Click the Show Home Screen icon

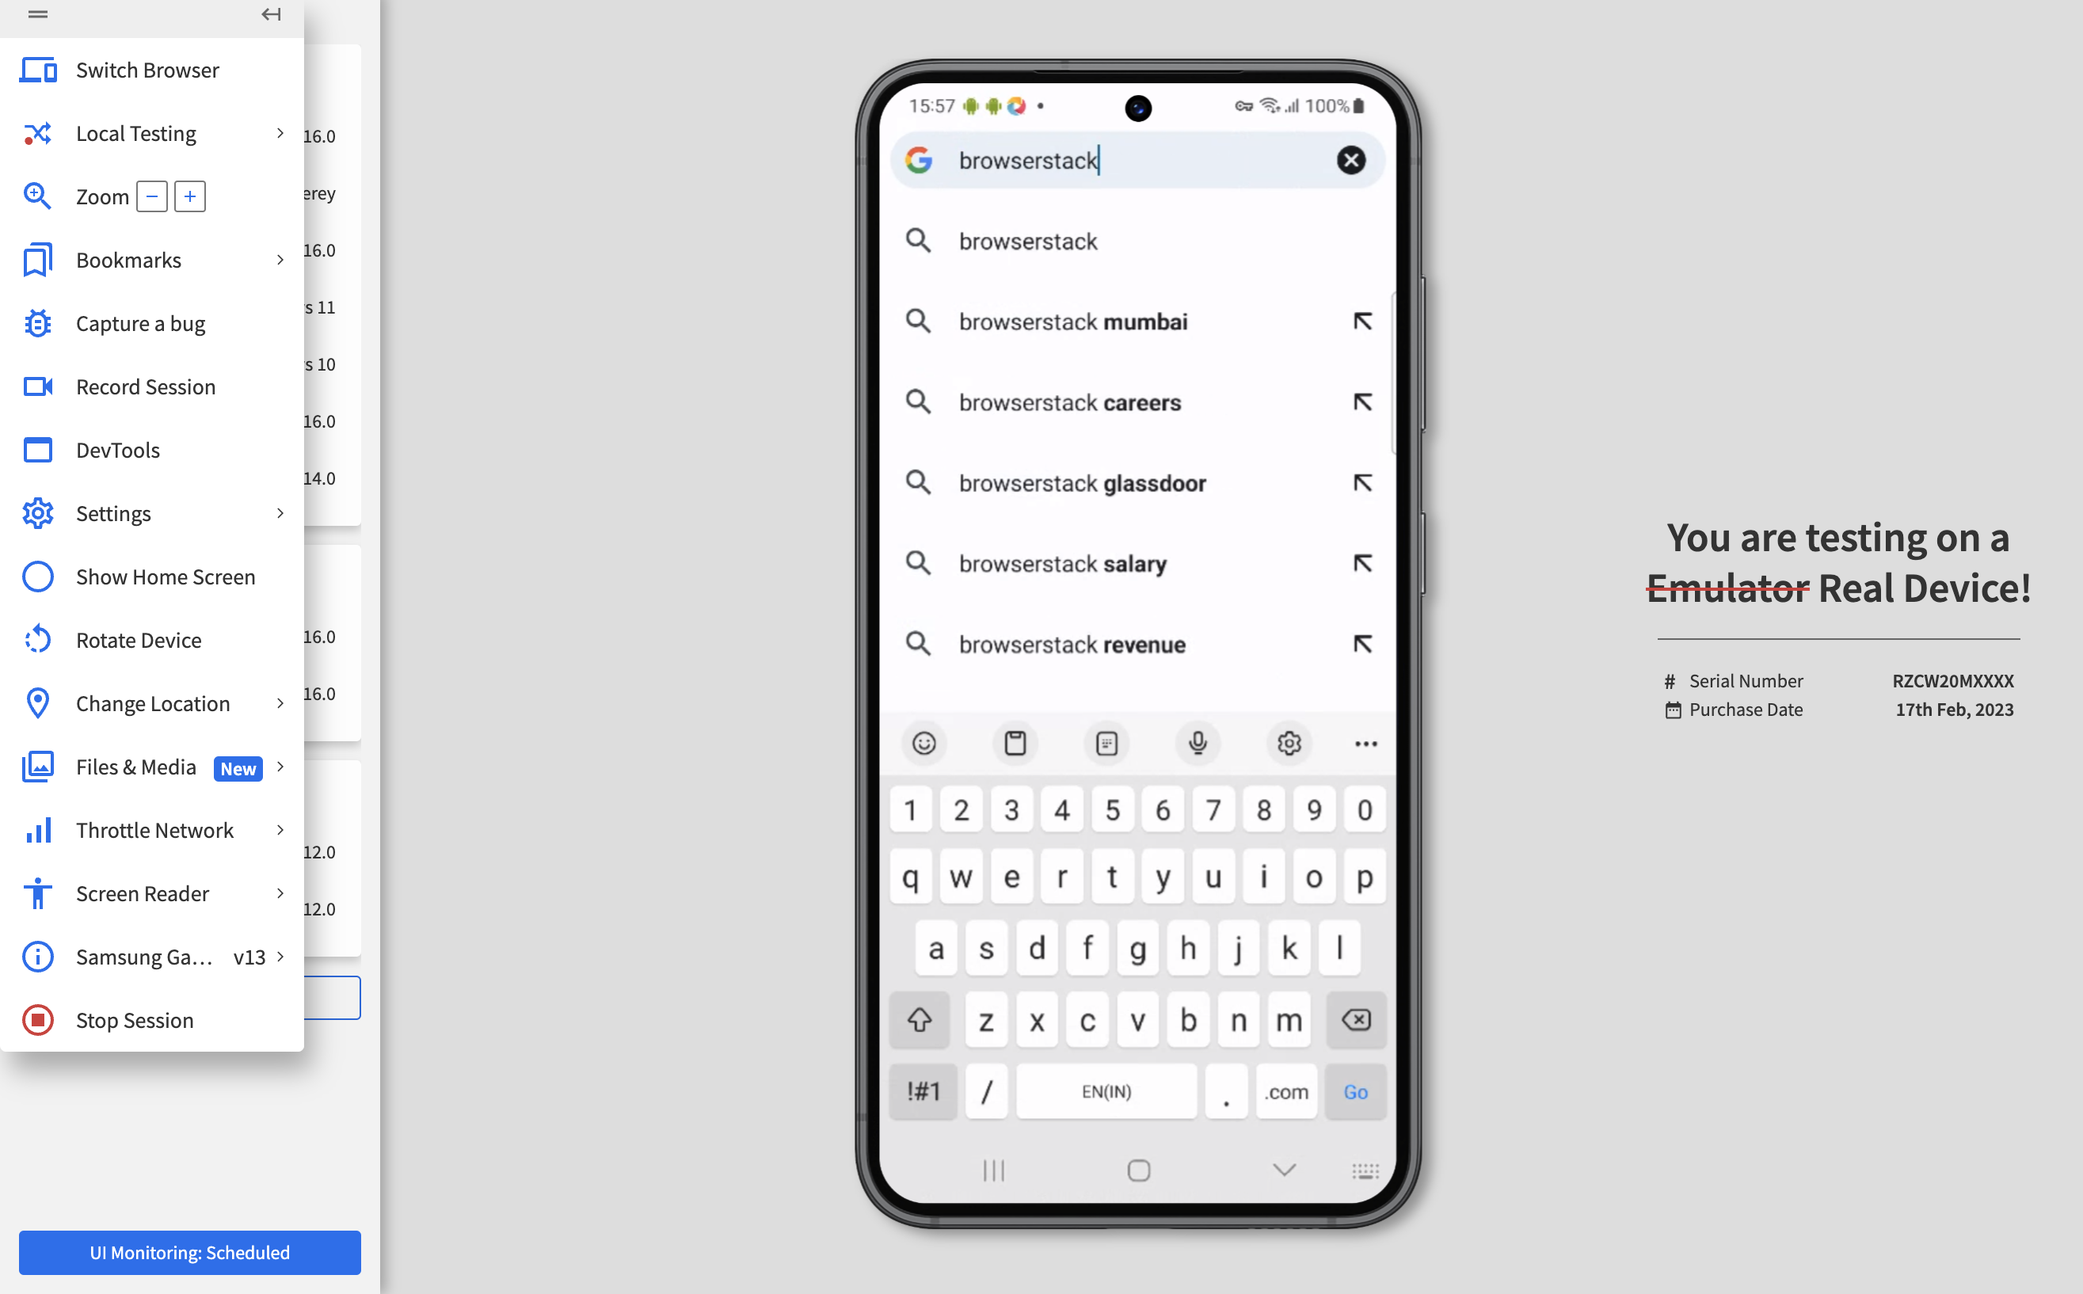pyautogui.click(x=36, y=577)
